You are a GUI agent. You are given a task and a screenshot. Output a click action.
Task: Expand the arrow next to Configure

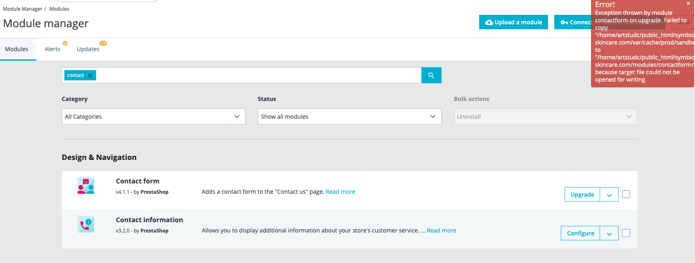click(x=609, y=233)
